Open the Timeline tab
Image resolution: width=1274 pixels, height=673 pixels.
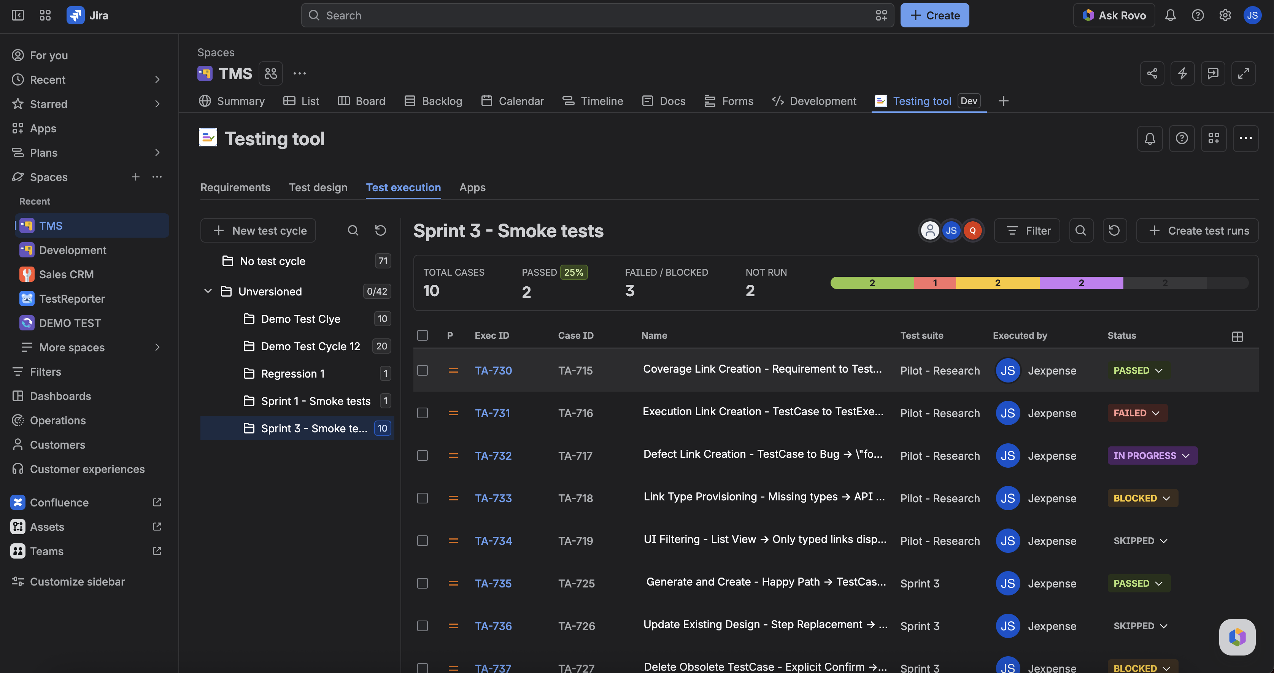click(593, 101)
